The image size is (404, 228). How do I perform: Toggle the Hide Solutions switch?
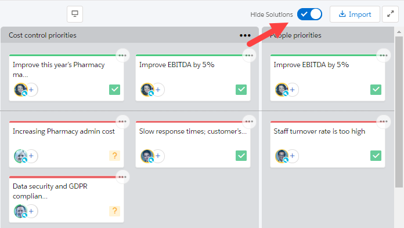click(309, 14)
